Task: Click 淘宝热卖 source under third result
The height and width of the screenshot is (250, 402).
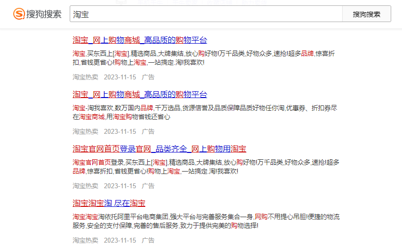Action: pyautogui.click(x=85, y=186)
